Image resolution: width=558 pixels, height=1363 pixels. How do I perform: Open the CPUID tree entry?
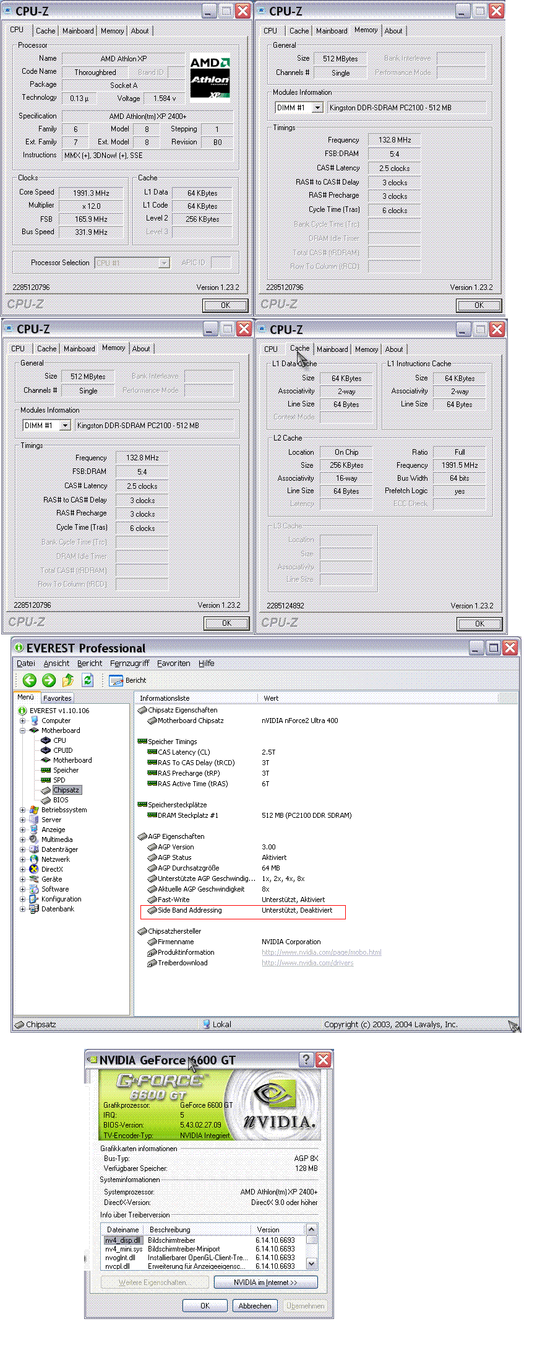[62, 750]
